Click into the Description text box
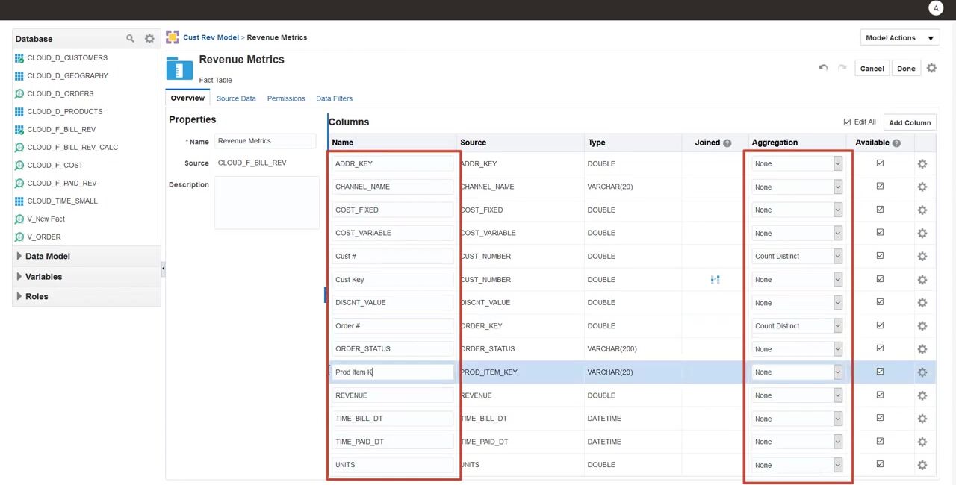 click(267, 202)
